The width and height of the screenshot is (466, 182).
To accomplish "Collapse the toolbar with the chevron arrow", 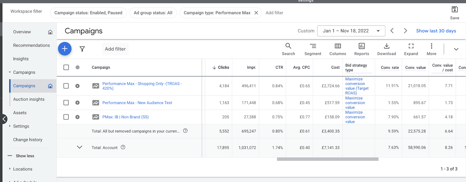I will [x=456, y=49].
